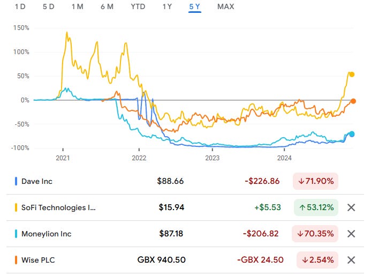Open the Wise PLC stock row

tap(185, 260)
